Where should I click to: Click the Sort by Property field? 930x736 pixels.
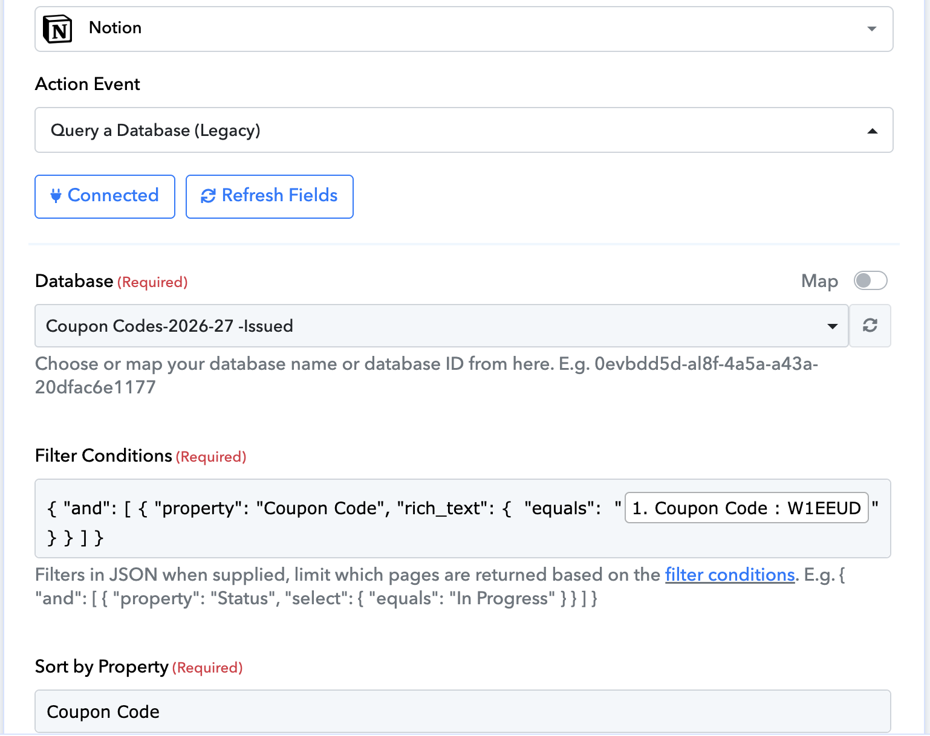click(463, 711)
